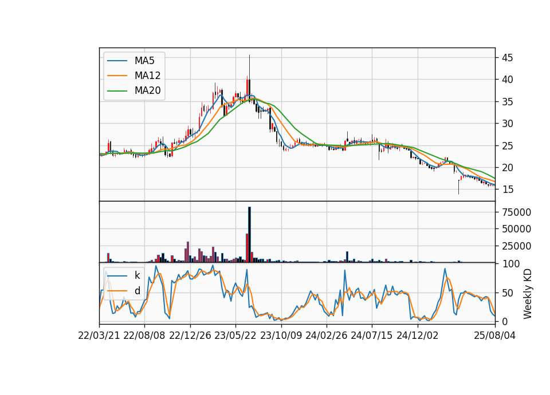Click the tallest volume bar
The width and height of the screenshot is (550, 395).
(x=249, y=235)
